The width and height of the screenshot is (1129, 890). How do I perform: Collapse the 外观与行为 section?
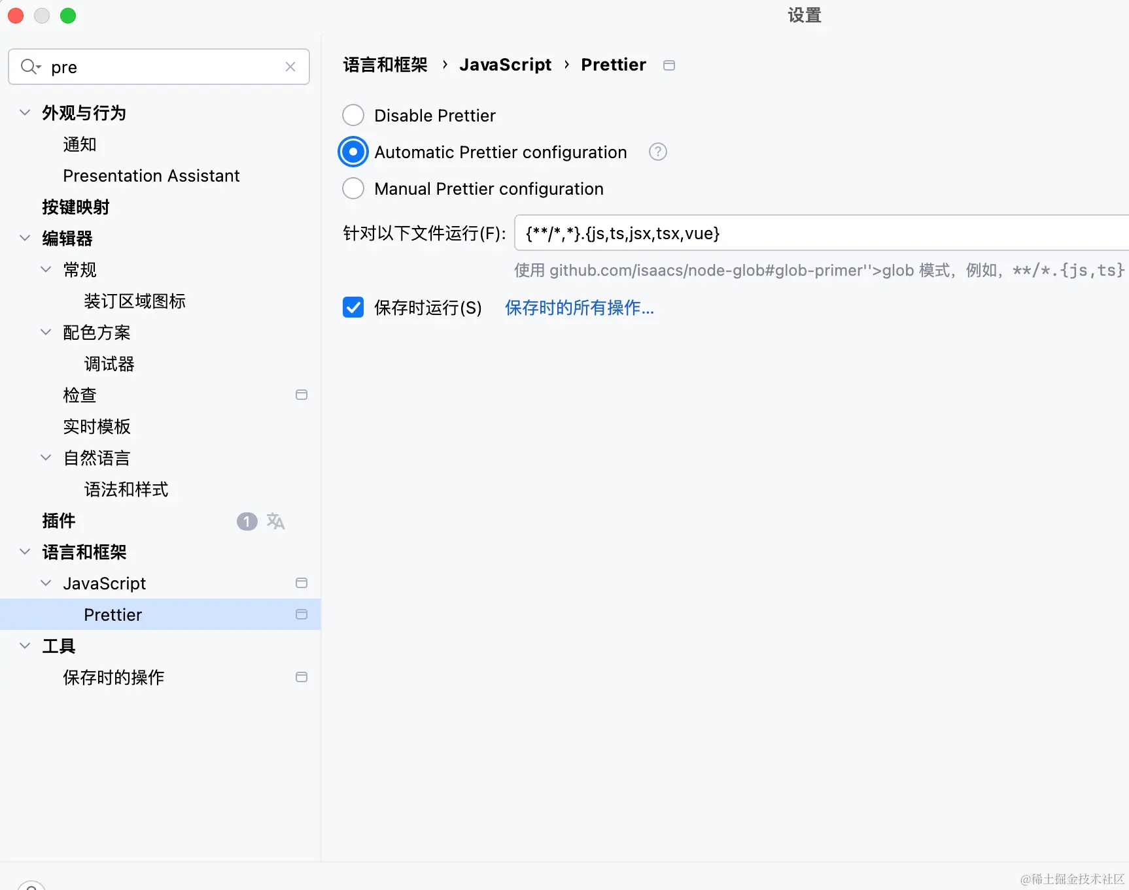(x=25, y=112)
